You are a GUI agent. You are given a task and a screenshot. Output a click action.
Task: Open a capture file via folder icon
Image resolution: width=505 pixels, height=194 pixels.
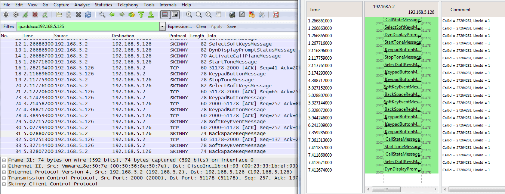pos(59,15)
